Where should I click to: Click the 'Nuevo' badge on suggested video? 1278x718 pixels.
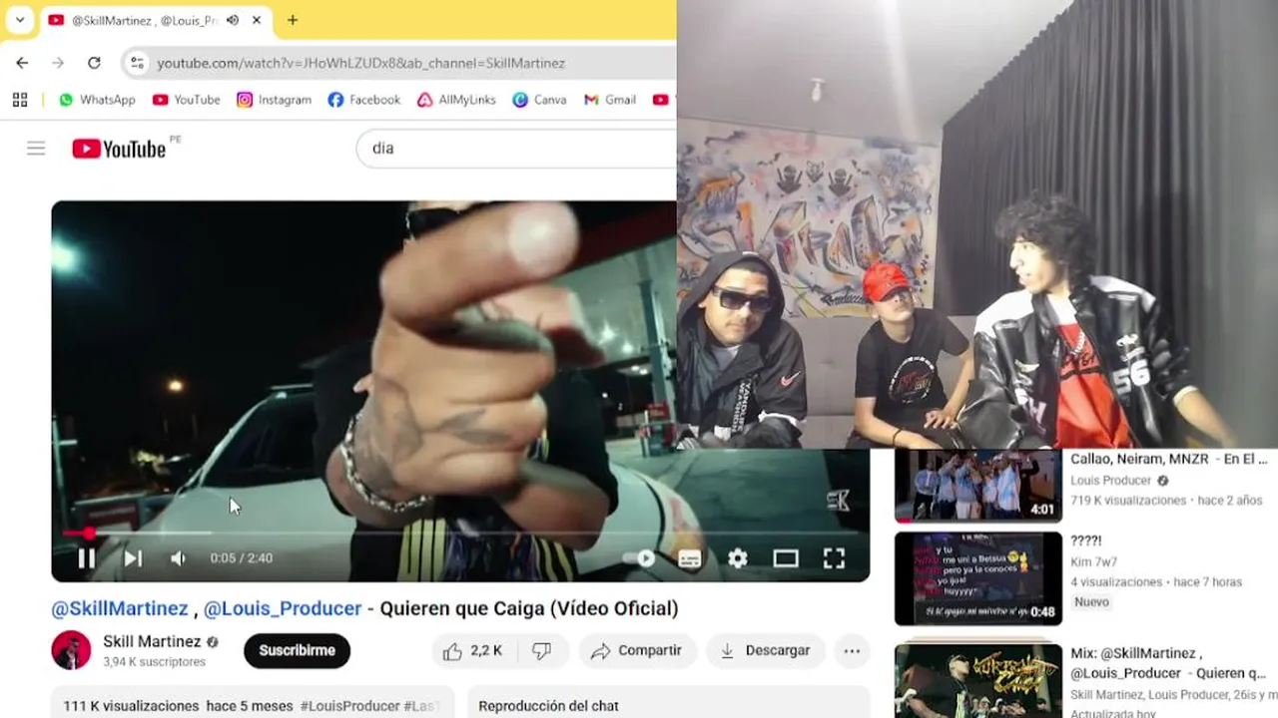1091,602
